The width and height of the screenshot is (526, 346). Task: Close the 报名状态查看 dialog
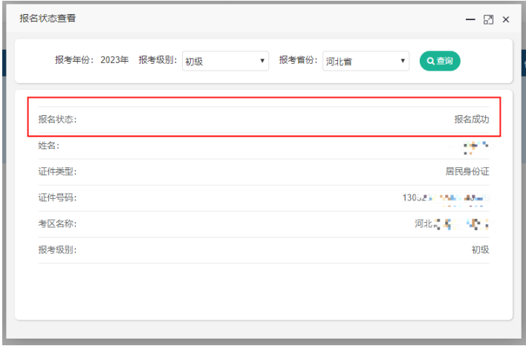(506, 19)
